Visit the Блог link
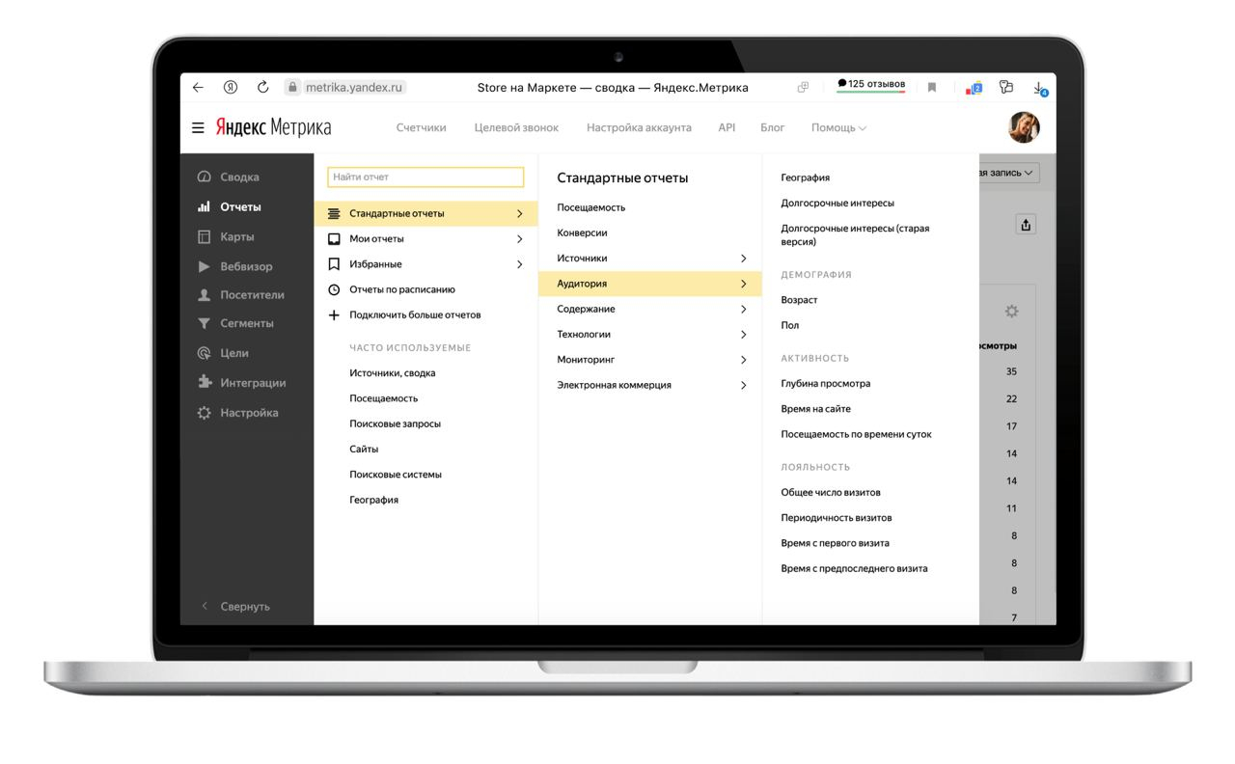 [773, 127]
